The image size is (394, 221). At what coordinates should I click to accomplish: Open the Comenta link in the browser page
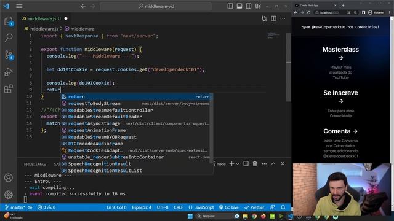[x=340, y=131]
